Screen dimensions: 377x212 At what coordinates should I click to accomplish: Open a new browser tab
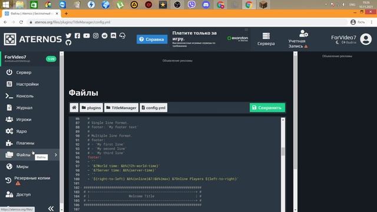click(x=66, y=14)
